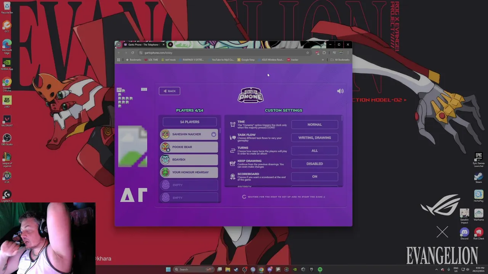Open Discord desktop icon

[x=464, y=234]
